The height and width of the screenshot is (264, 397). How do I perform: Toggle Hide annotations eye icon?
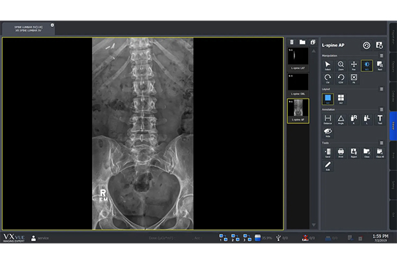tap(328, 133)
